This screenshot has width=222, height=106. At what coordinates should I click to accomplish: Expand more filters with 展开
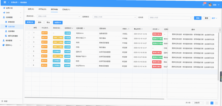(214, 18)
